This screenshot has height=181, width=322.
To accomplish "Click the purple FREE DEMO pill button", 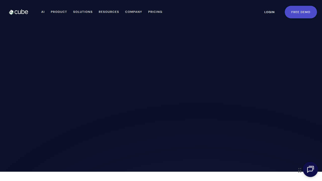I will (x=301, y=12).
